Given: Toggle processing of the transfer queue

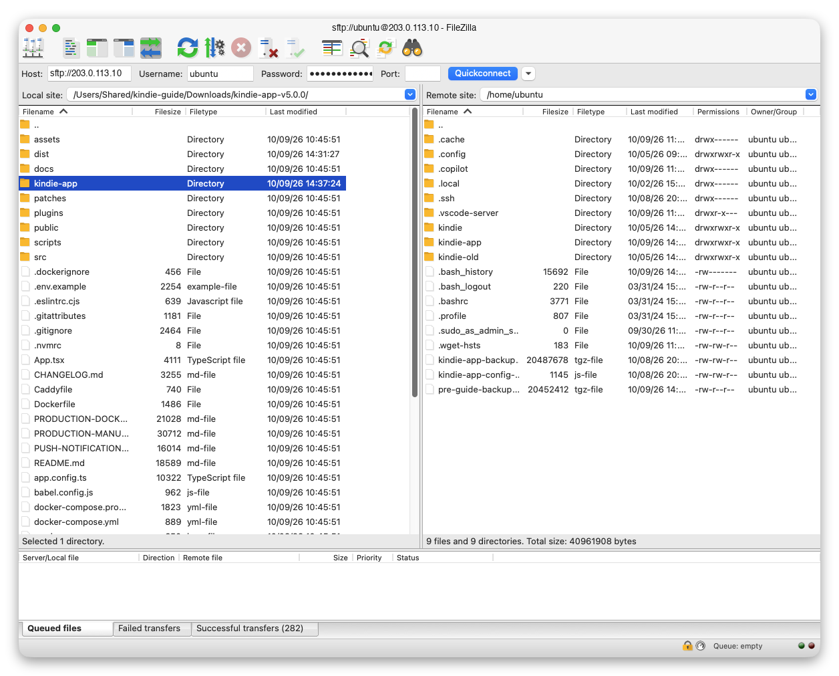Looking at the screenshot, I should click(x=214, y=48).
